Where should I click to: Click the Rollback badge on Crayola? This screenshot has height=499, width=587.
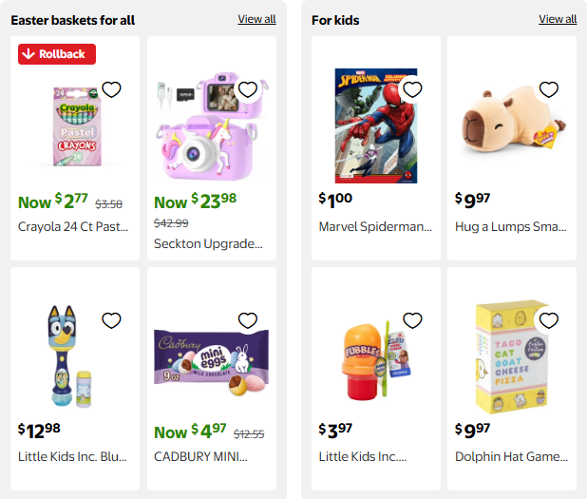click(x=57, y=54)
